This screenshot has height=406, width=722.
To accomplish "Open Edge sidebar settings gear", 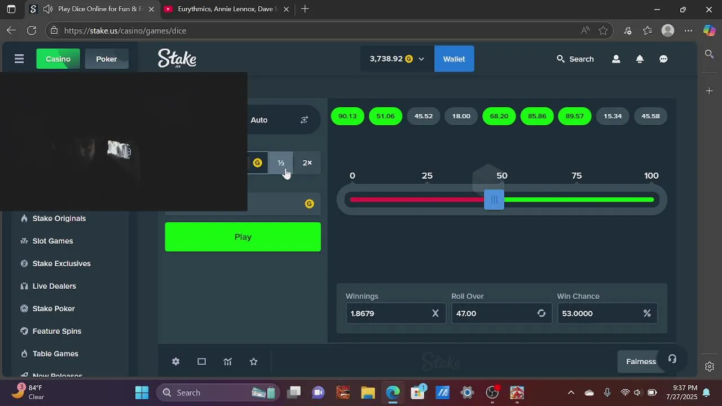I will point(710,367).
